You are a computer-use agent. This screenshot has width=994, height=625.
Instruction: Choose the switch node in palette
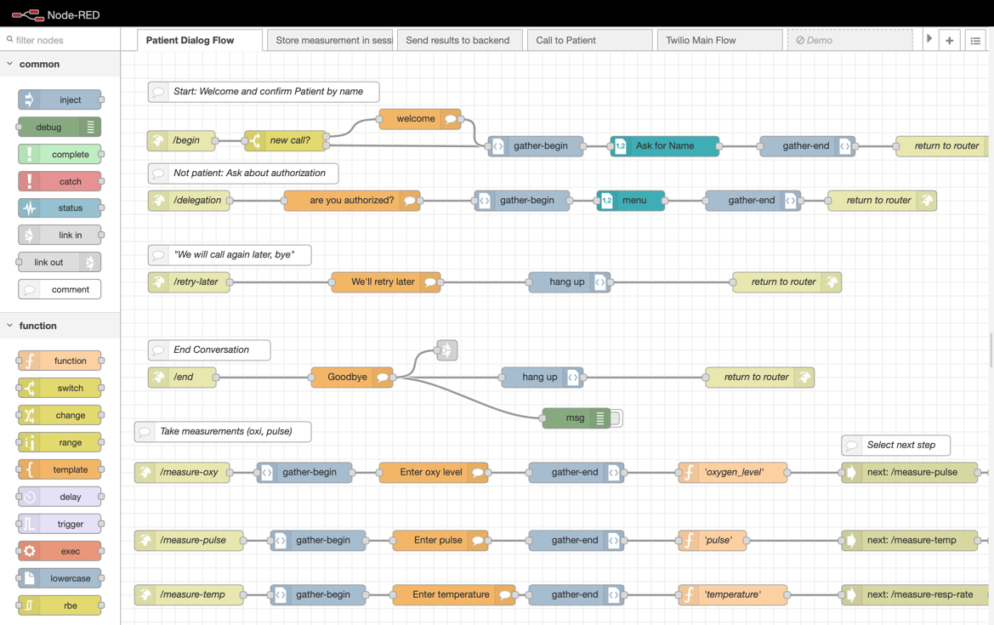click(x=60, y=388)
